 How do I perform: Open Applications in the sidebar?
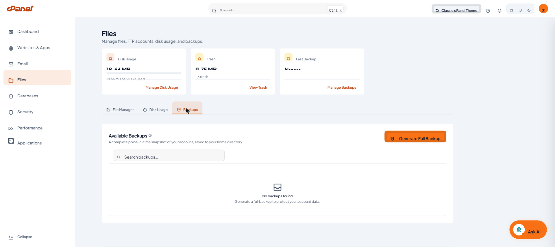click(37, 143)
